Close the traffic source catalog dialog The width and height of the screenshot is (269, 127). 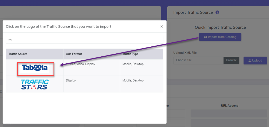(161, 26)
